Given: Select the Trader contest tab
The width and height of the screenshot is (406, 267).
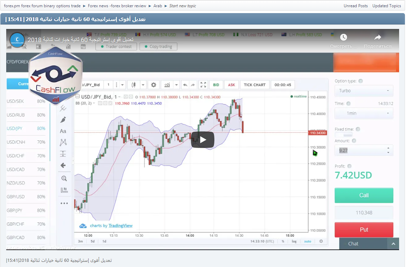Looking at the screenshot, I should point(116,47).
